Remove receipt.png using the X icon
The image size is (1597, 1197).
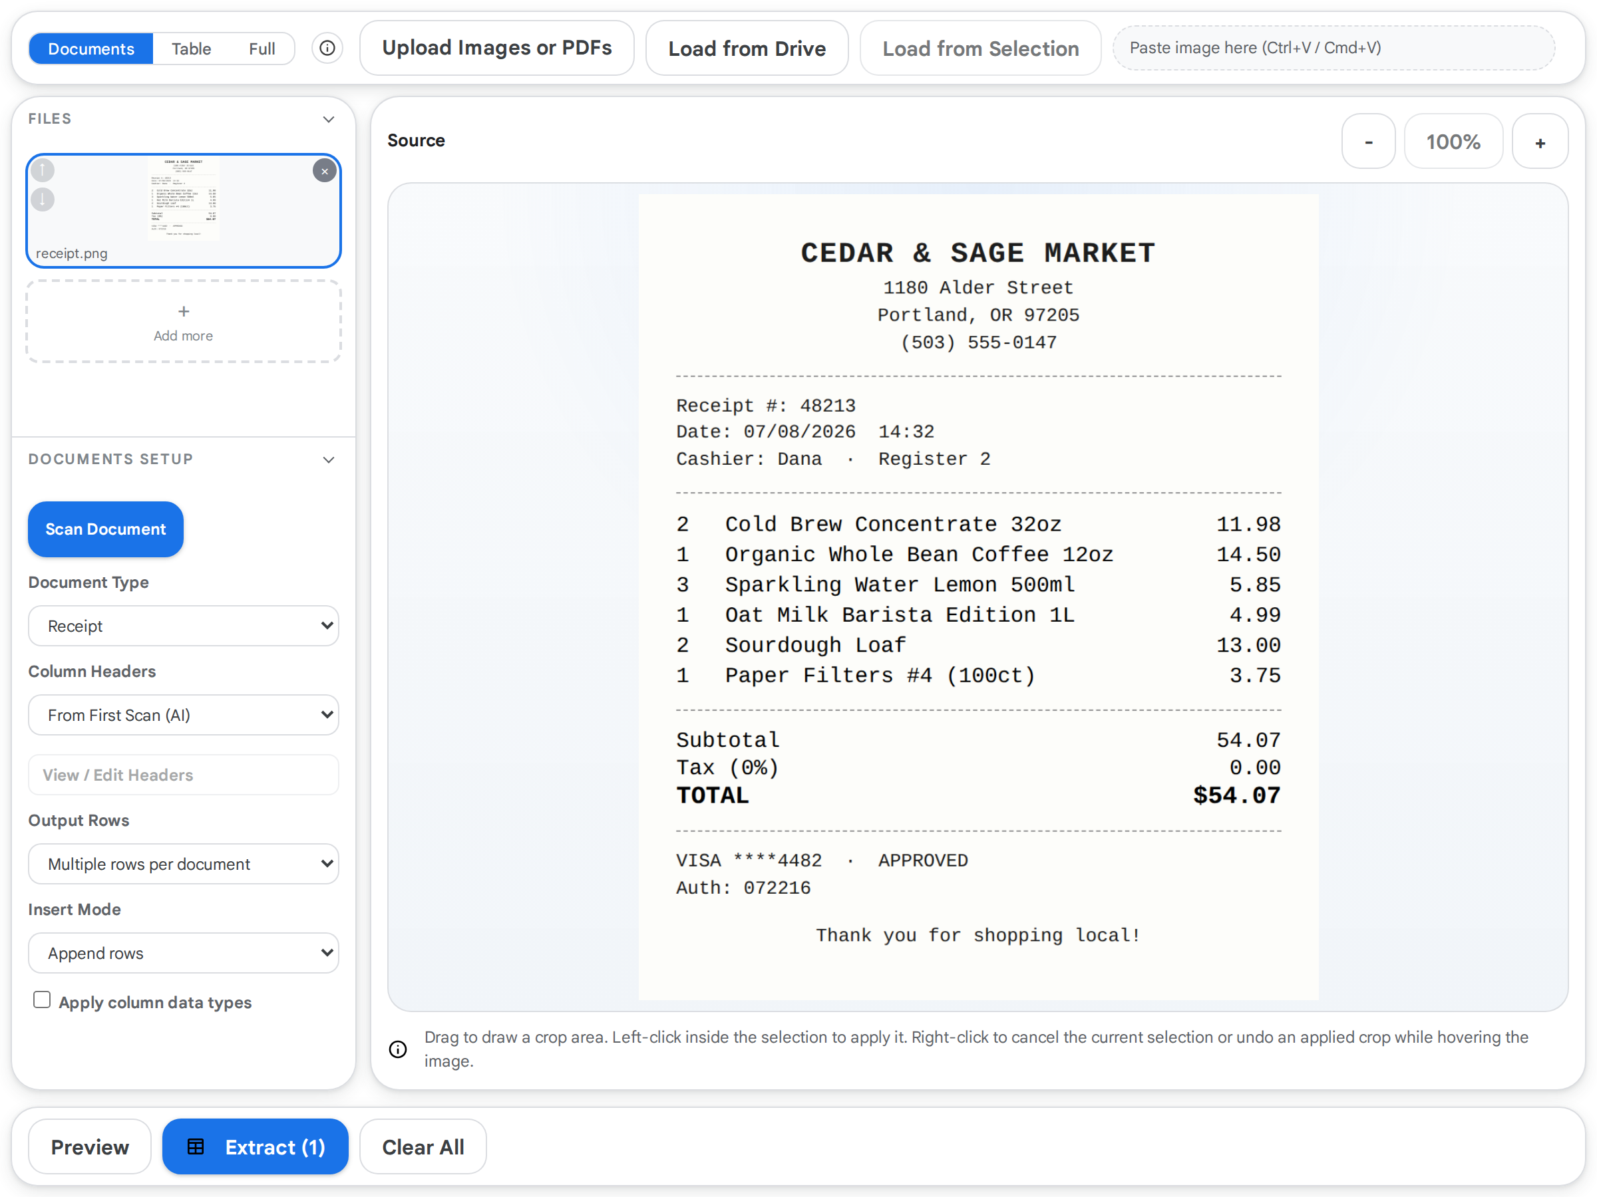click(x=324, y=171)
